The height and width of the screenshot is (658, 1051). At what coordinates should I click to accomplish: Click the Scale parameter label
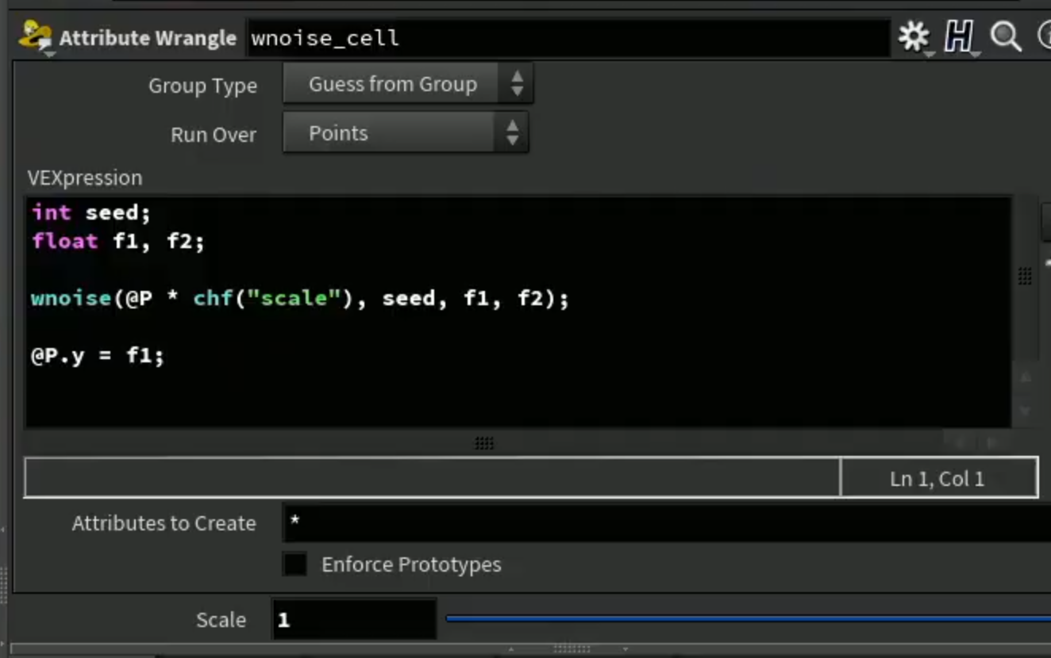click(221, 620)
